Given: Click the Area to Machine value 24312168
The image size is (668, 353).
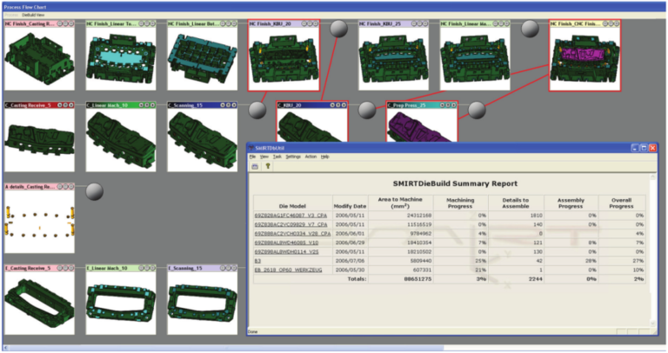Looking at the screenshot, I should coord(417,216).
